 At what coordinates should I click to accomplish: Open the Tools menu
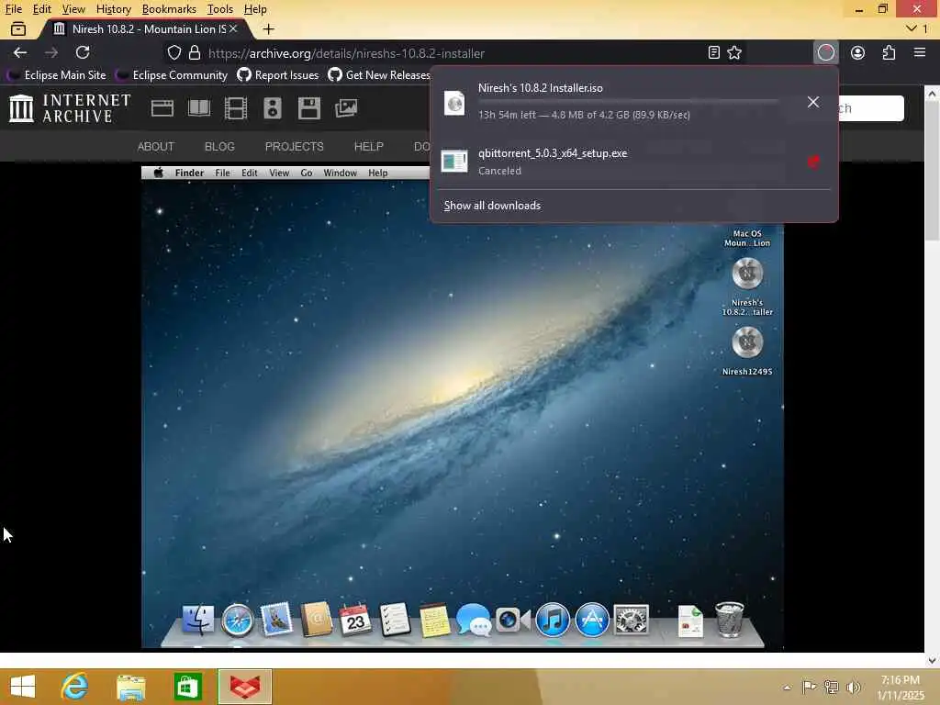pyautogui.click(x=219, y=9)
